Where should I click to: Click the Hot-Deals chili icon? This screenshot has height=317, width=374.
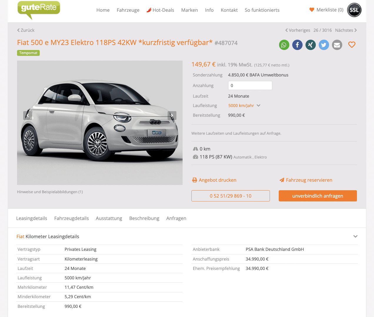pos(149,10)
